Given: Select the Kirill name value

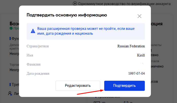Looking at the screenshot, I should (141, 55).
